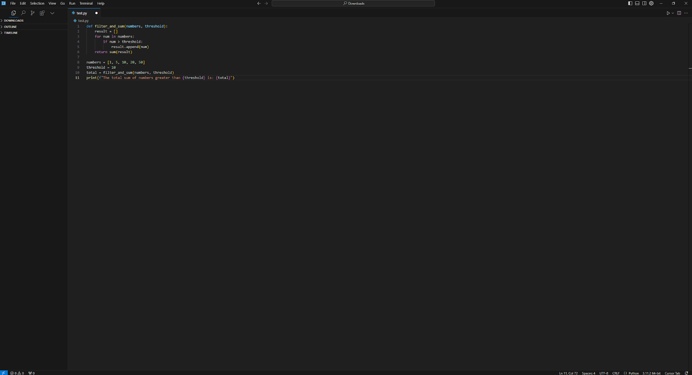Toggle the bottom panel visibility
Viewport: 692px width, 375px height.
637,3
